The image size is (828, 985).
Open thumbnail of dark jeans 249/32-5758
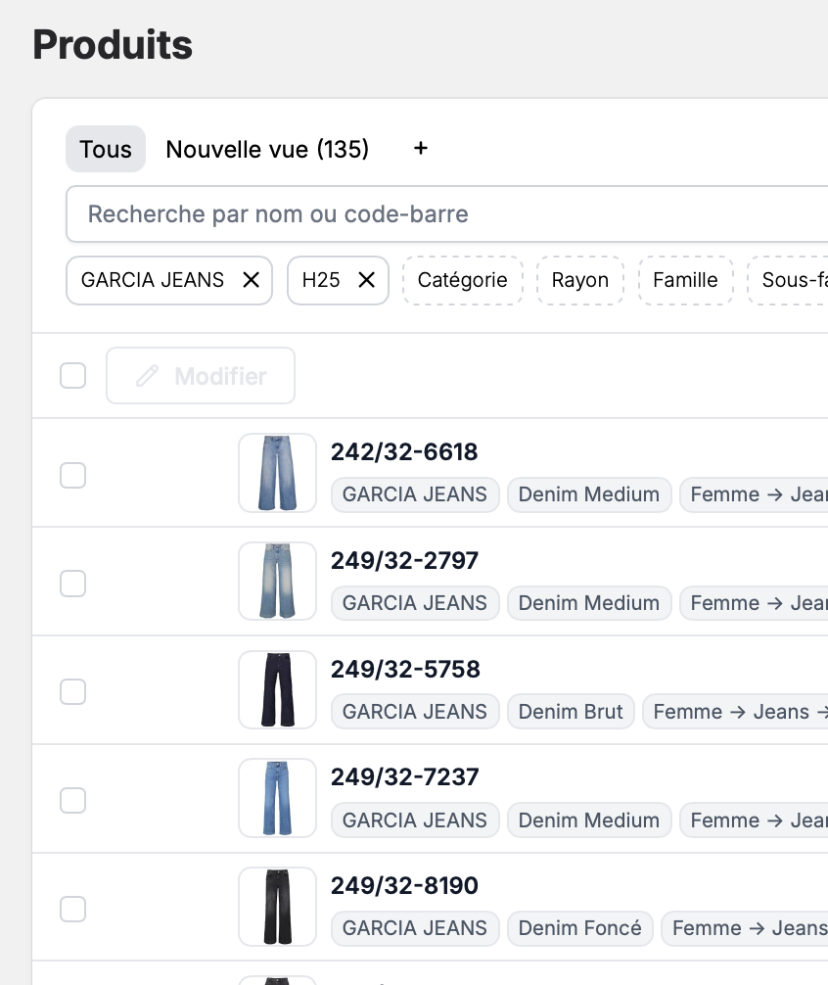click(277, 689)
